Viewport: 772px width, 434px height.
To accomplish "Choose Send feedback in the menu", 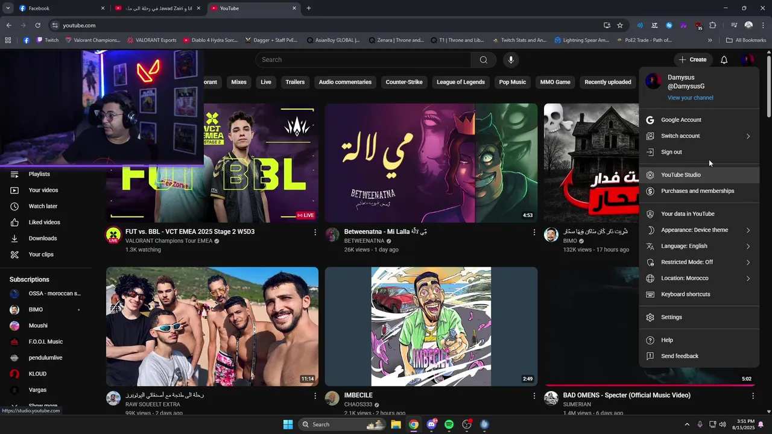I will click(x=699, y=356).
